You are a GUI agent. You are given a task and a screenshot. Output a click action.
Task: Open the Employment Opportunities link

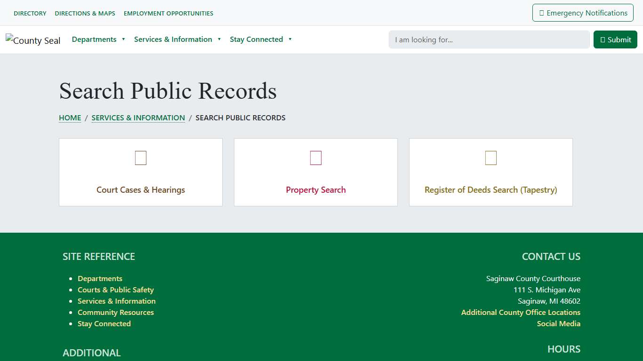[x=168, y=13]
